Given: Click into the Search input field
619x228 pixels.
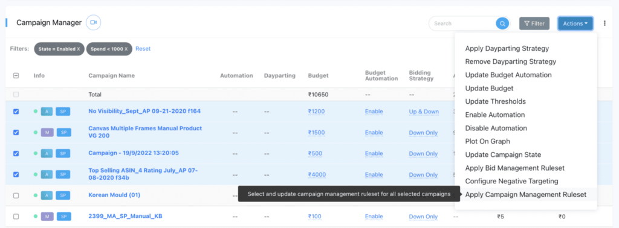Looking at the screenshot, I should point(464,24).
